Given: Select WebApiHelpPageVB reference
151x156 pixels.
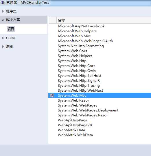Looking at the screenshot, I should coord(75,125).
